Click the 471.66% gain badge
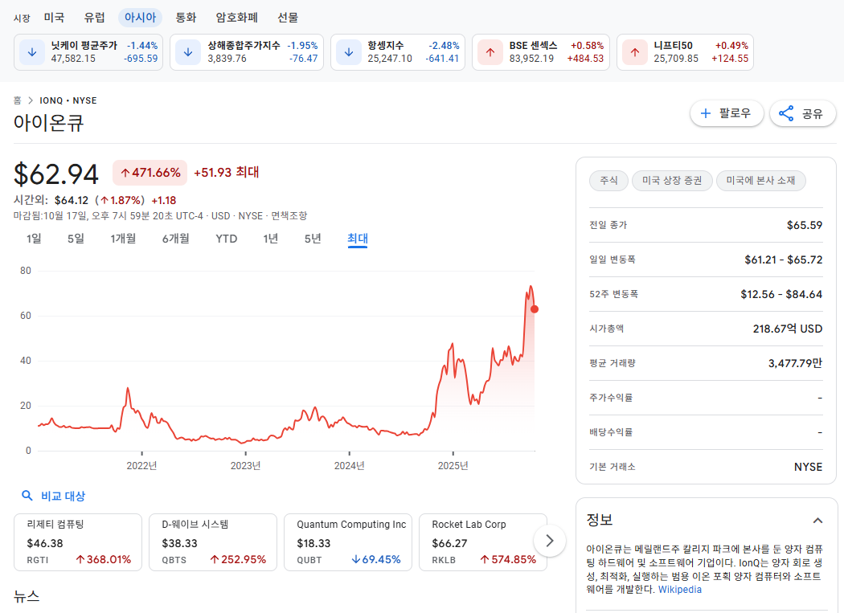The image size is (844, 613). 150,173
